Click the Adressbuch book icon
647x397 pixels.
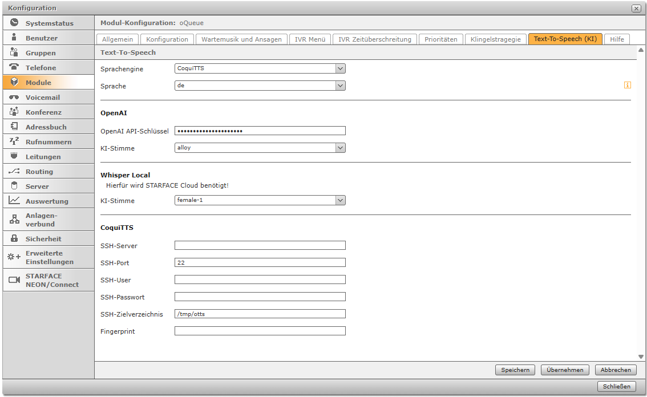pyautogui.click(x=14, y=127)
